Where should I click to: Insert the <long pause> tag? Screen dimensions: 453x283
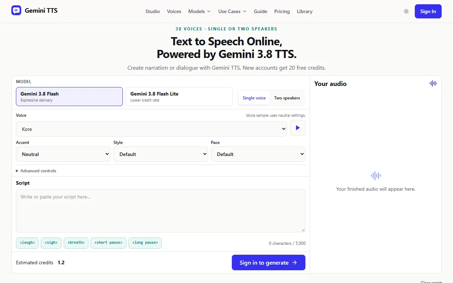click(x=145, y=243)
